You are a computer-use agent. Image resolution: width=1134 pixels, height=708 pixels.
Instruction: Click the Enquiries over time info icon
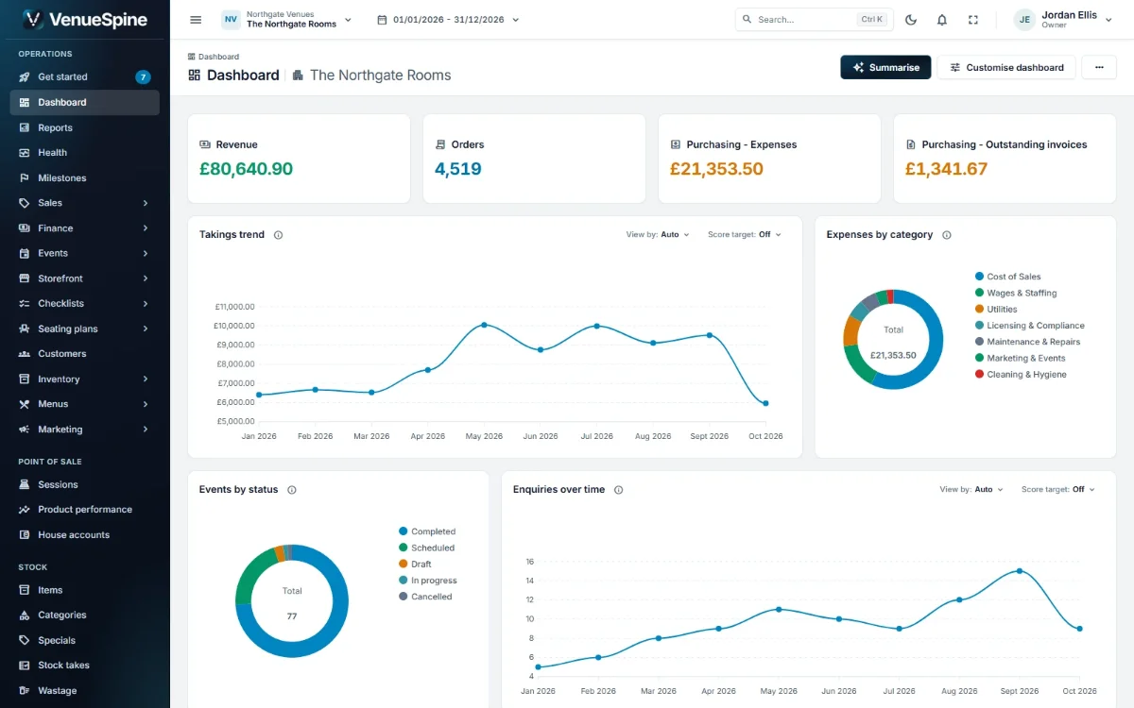pos(618,490)
